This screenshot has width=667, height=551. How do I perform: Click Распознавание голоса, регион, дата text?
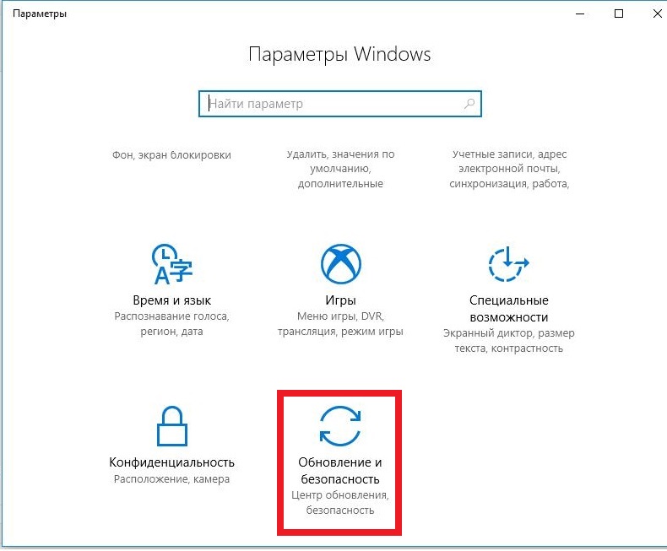[172, 323]
